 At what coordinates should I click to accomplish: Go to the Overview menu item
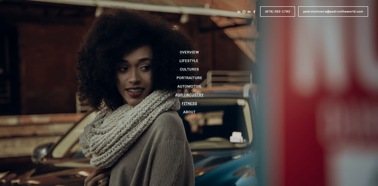point(189,52)
